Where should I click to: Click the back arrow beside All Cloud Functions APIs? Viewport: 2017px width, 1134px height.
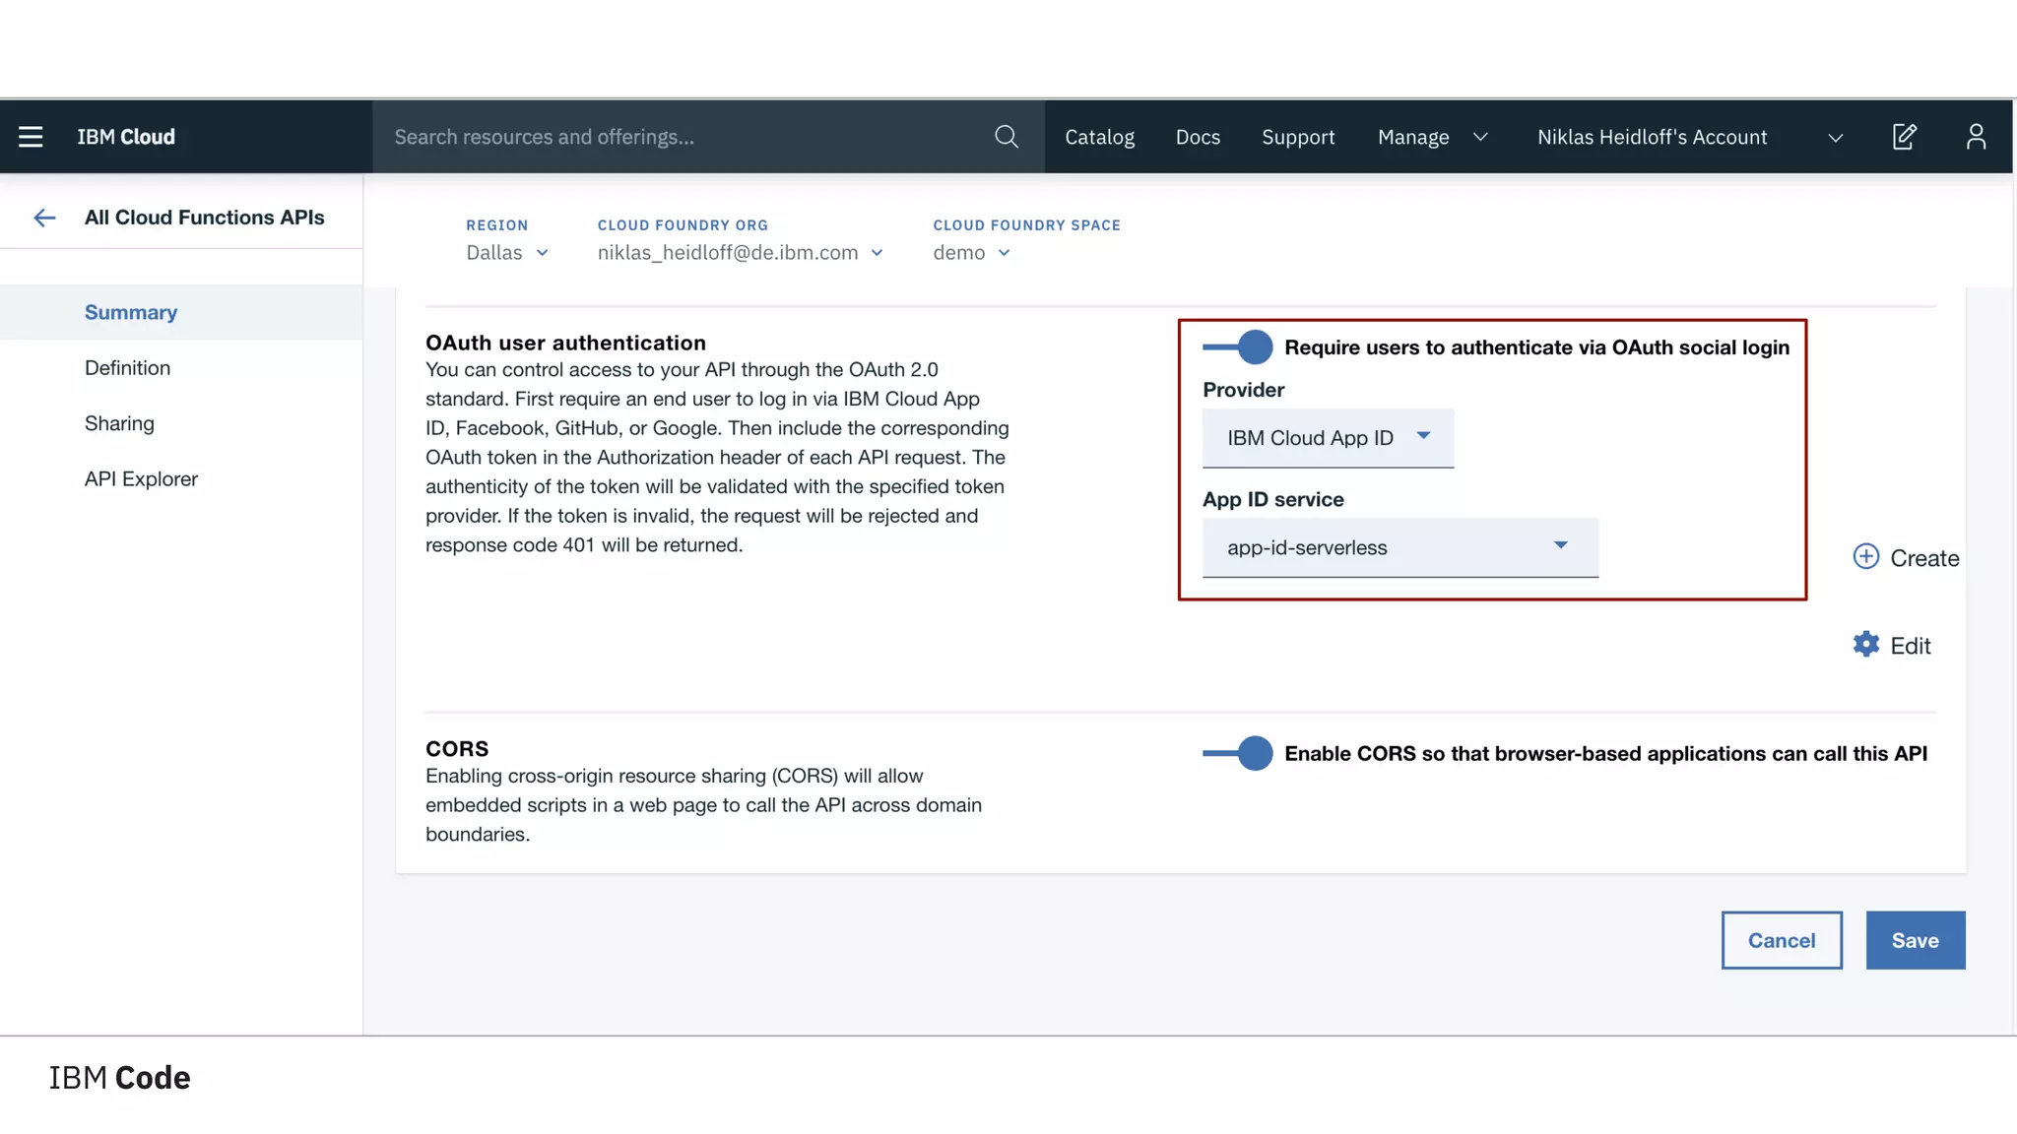(44, 218)
